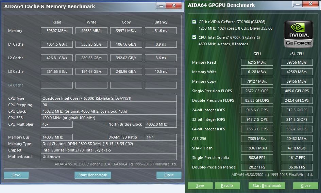
Task: Open Results in GPGPU Benchmark window
Action: pyautogui.click(x=227, y=186)
